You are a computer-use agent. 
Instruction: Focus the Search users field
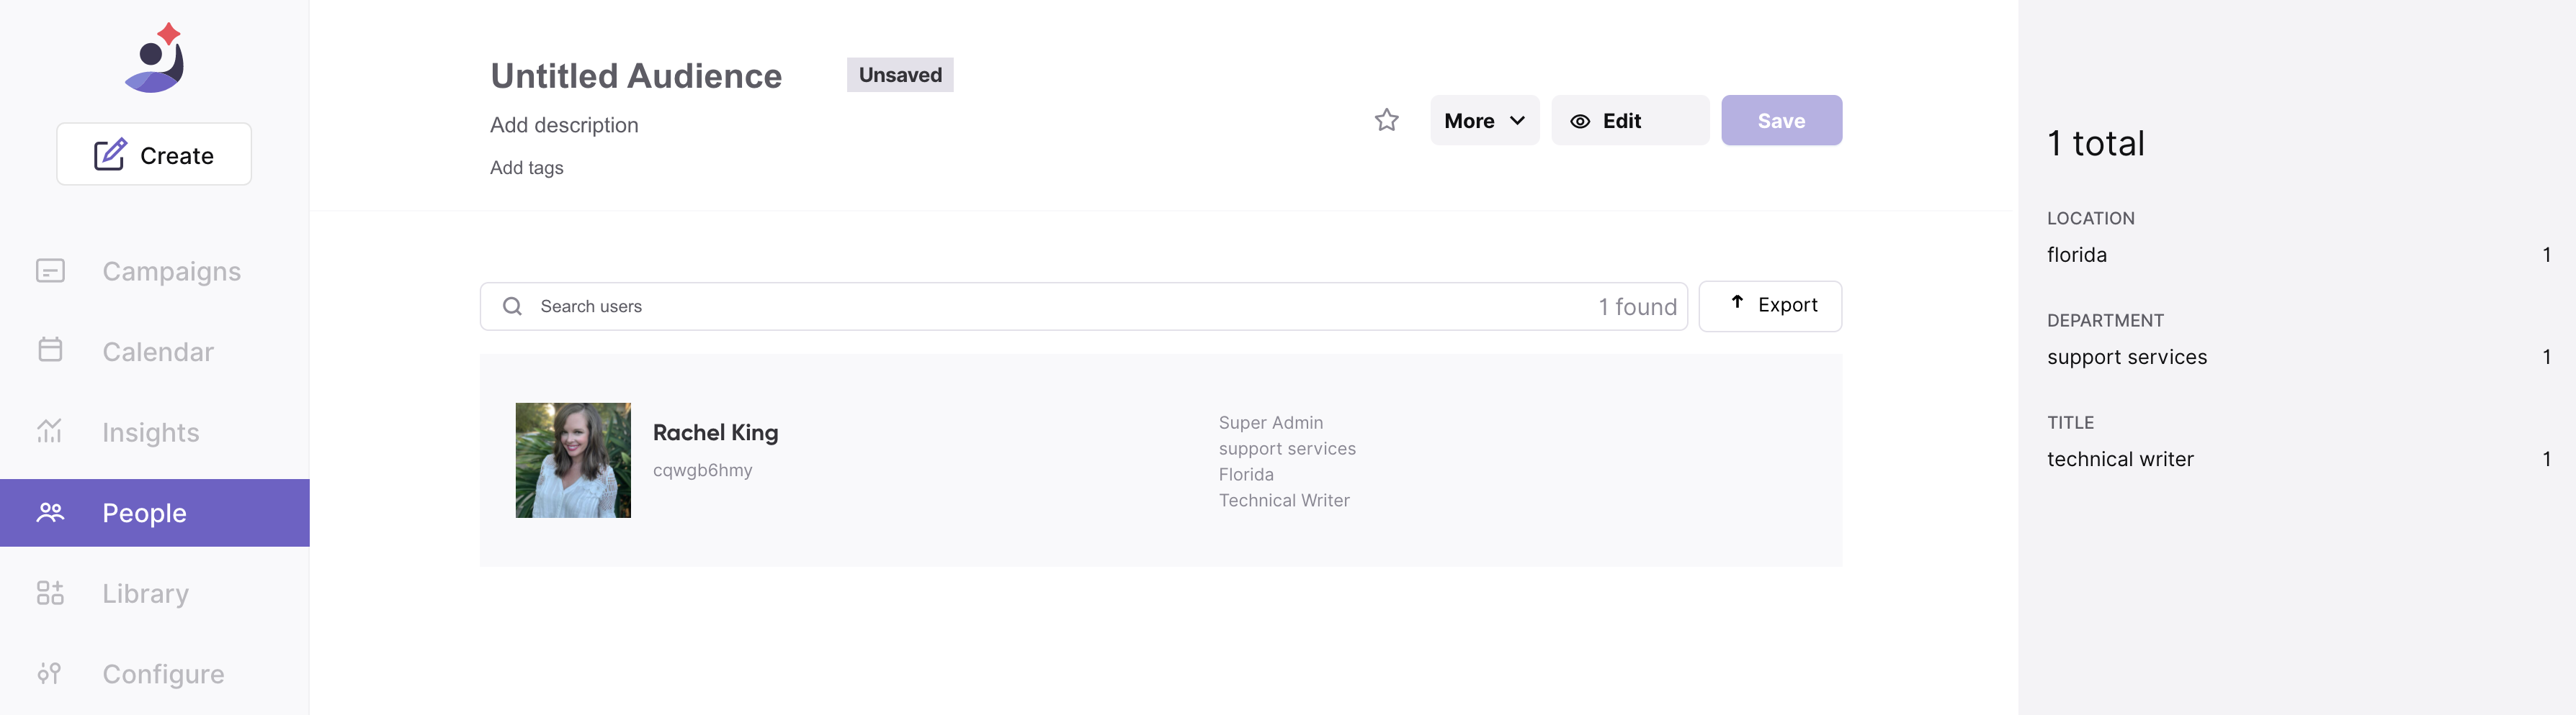(1083, 306)
